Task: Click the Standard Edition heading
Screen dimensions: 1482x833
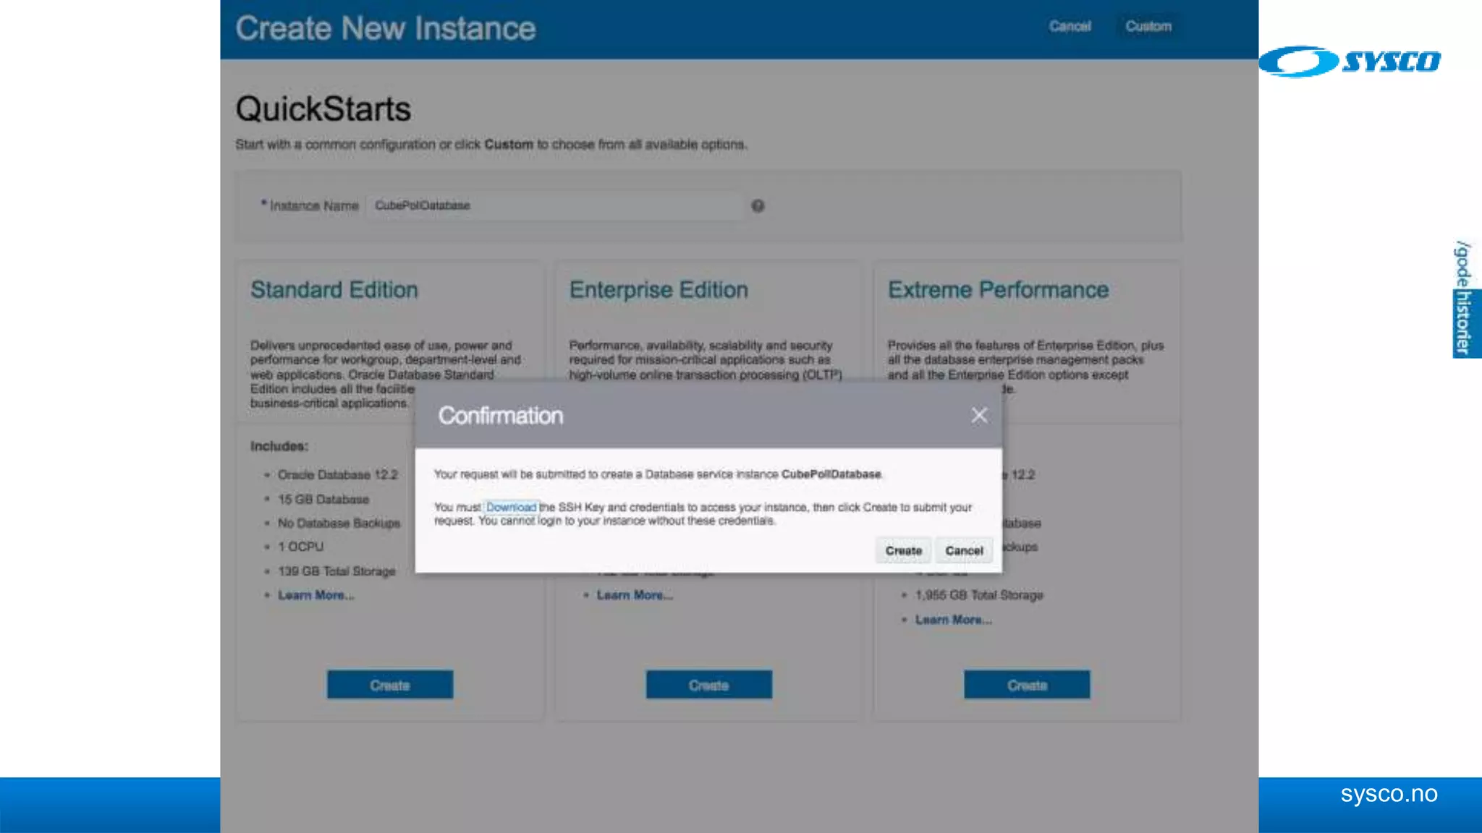Action: [x=334, y=290]
